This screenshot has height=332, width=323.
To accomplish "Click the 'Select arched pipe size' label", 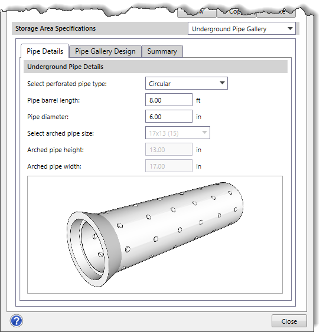I will [60, 133].
